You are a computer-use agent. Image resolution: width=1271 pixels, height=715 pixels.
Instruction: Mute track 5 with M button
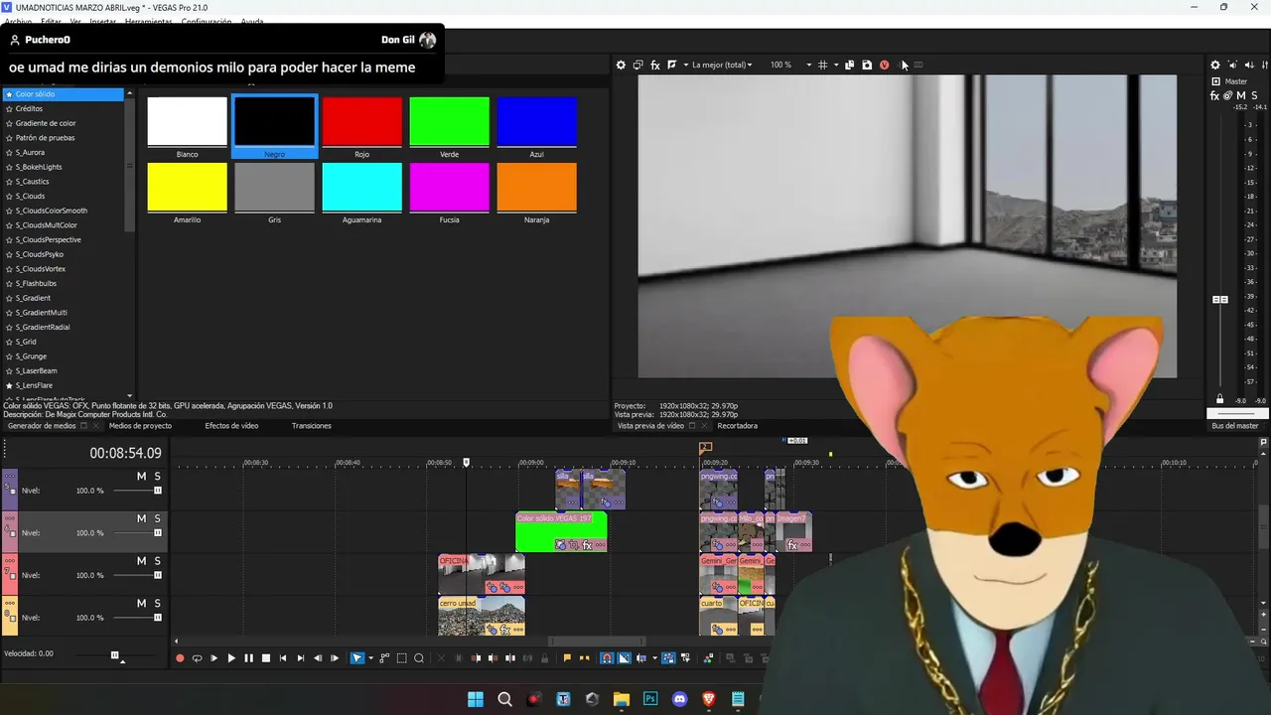click(x=141, y=477)
